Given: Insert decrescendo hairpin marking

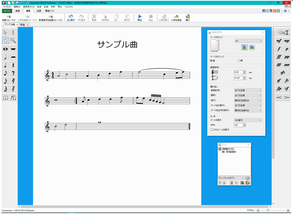Looking at the screenshot, I should [x=287, y=97].
